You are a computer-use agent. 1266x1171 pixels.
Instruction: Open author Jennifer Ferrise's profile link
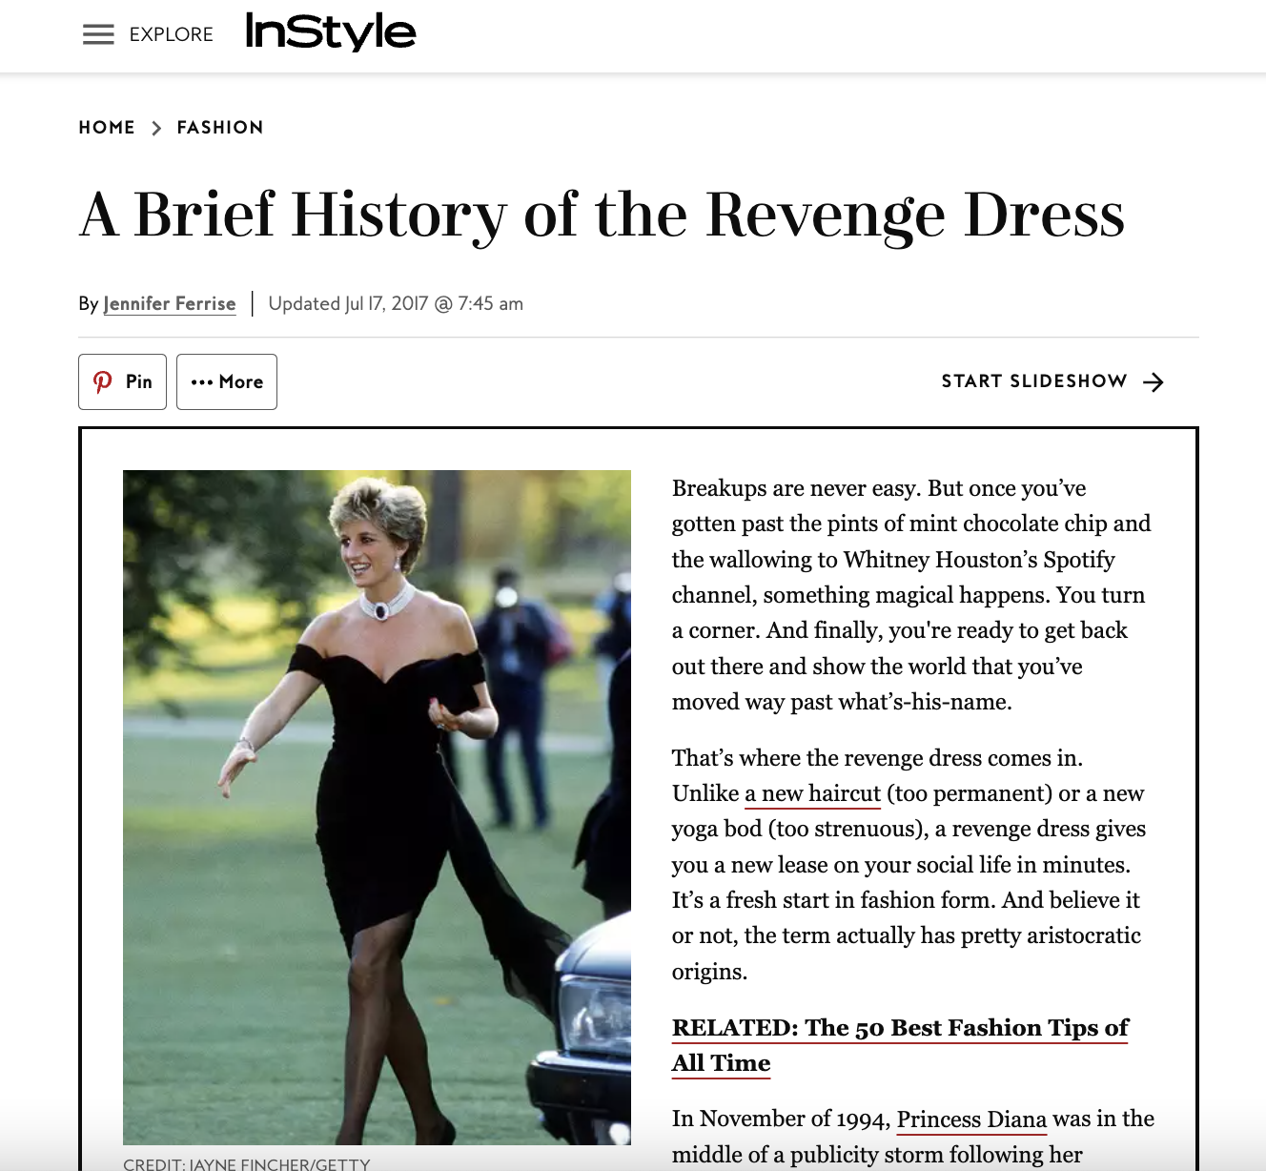point(170,303)
